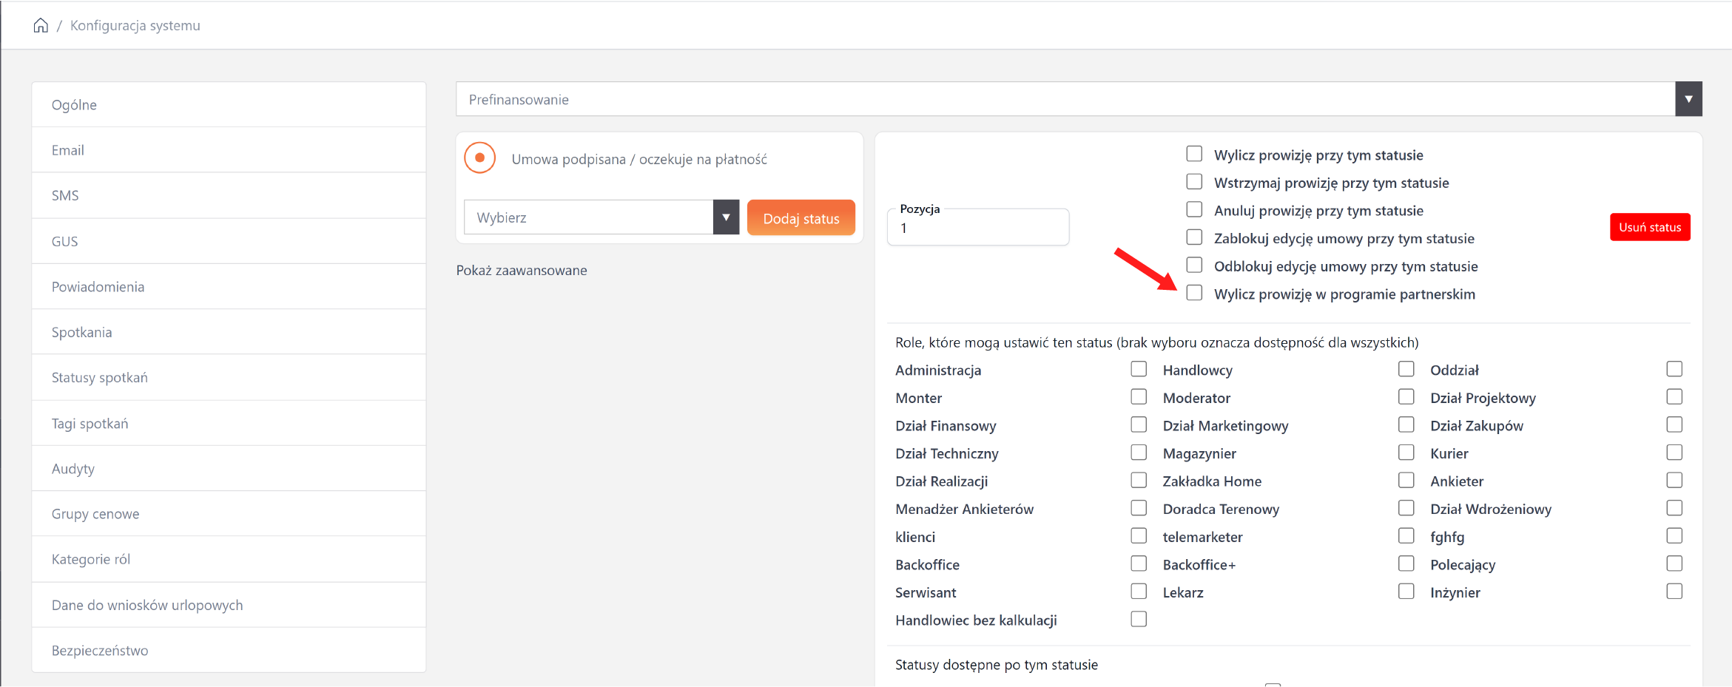Go to Powiadomienia in sidebar
This screenshot has height=687, width=1732.
coord(98,287)
